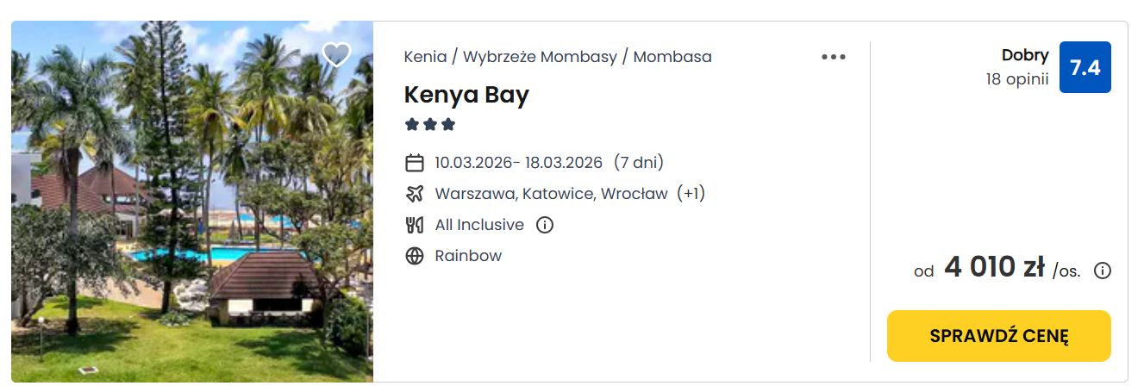The width and height of the screenshot is (1144, 392).
Task: Click the three-star hotel rating icons
Action: coord(429,125)
